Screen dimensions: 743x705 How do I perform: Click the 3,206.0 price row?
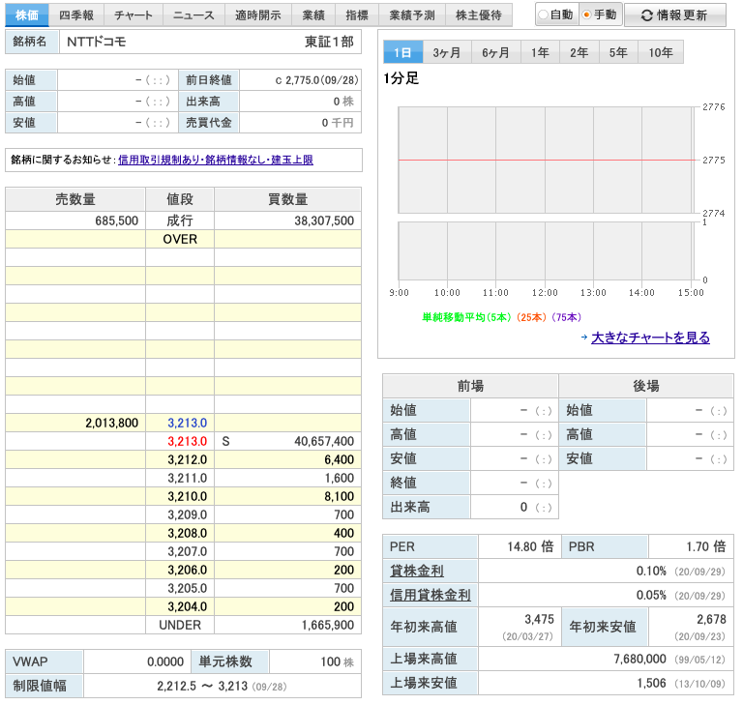click(x=184, y=570)
